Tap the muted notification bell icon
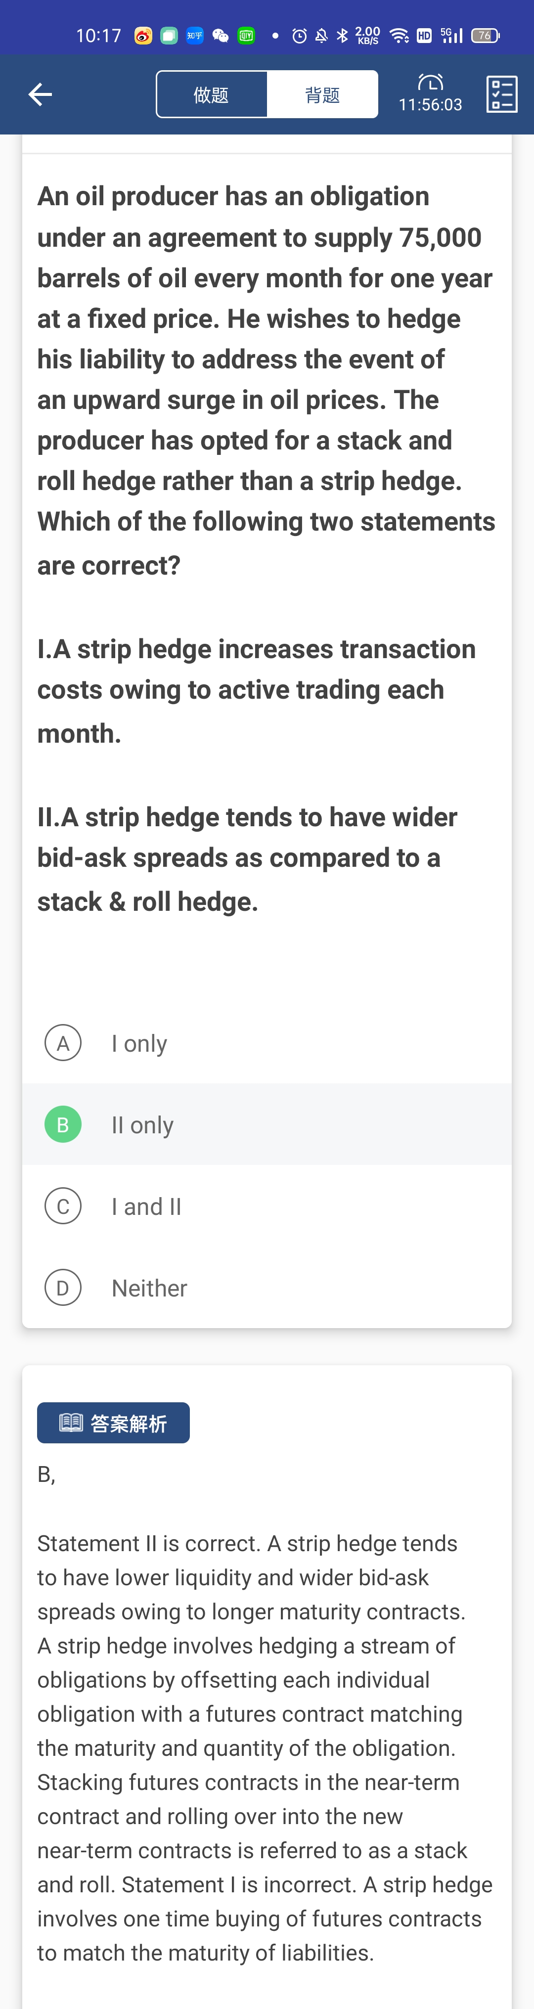534x2009 pixels. tap(321, 36)
